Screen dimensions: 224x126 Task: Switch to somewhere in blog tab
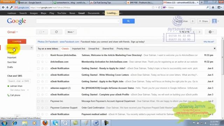(71, 2)
